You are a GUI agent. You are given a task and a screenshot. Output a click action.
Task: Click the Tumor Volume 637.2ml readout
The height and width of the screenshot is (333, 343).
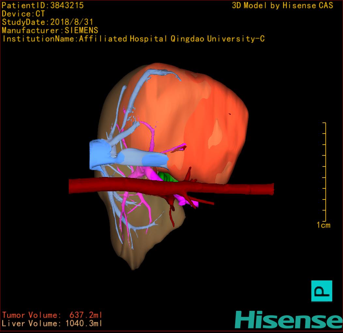click(x=52, y=315)
